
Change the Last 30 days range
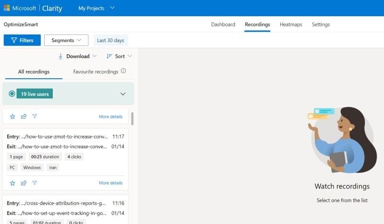coord(111,40)
